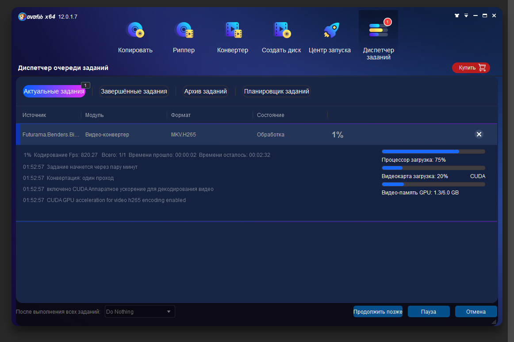Open the Do Nothing dropdown

[140, 311]
